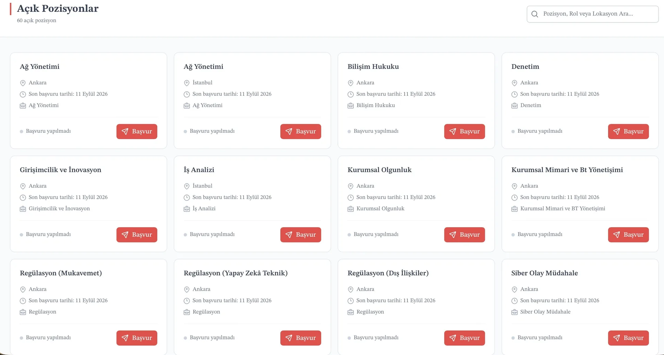Open Regülasyon (Yapay Zekâ Teknik) title
Image resolution: width=664 pixels, height=355 pixels.
(236, 273)
